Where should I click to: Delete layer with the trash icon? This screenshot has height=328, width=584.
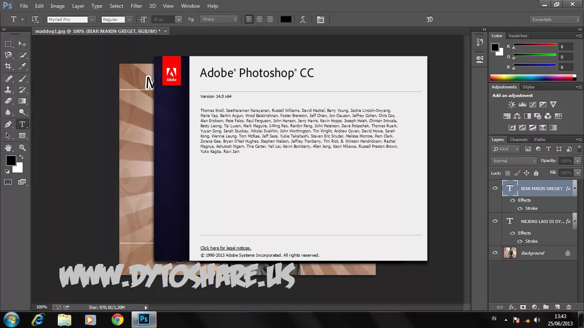point(569,307)
